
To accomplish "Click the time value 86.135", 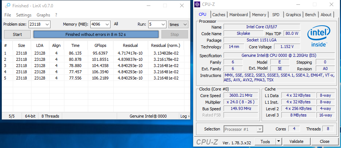I will pyautogui.click(x=75, y=53).
